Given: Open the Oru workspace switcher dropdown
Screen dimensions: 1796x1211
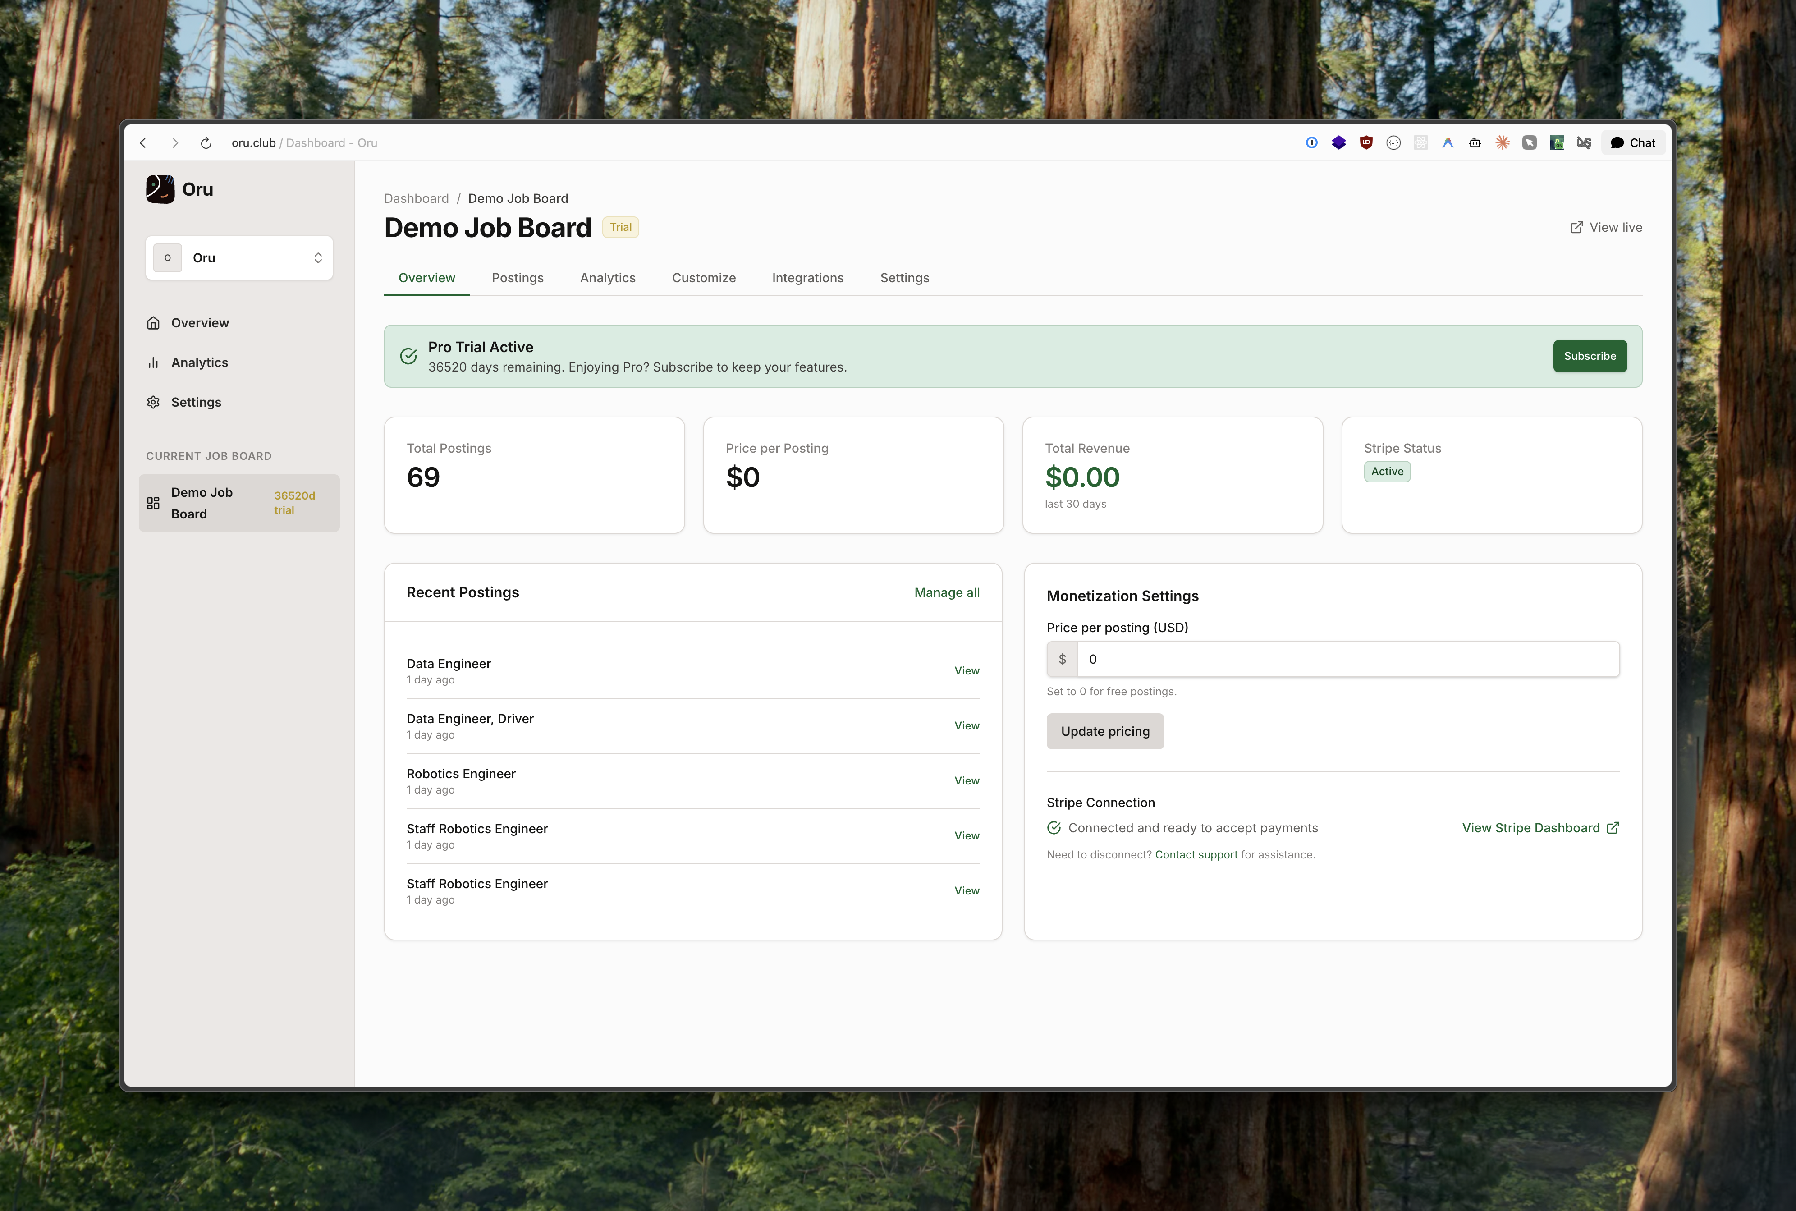Looking at the screenshot, I should [239, 257].
